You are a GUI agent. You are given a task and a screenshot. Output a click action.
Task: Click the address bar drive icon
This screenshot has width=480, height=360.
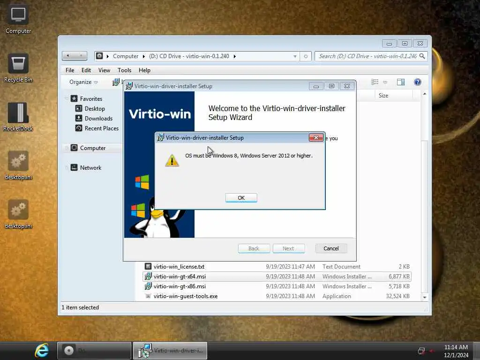99,56
